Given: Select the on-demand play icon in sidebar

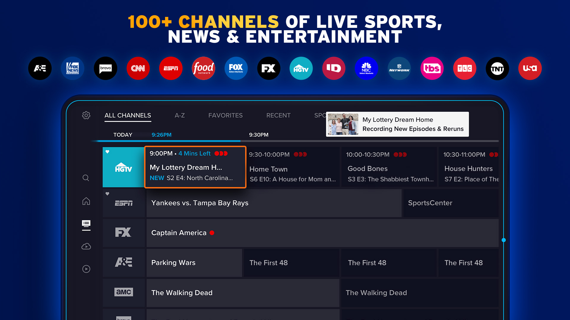Looking at the screenshot, I should click(86, 269).
